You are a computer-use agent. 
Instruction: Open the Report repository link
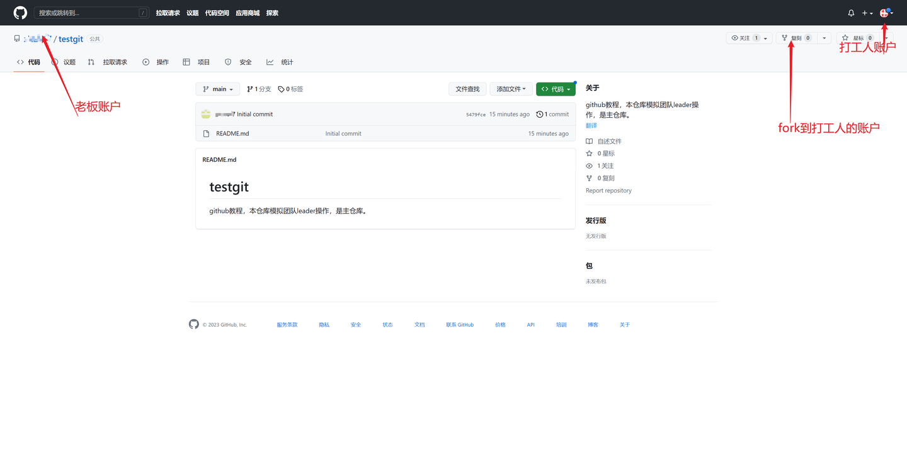608,190
